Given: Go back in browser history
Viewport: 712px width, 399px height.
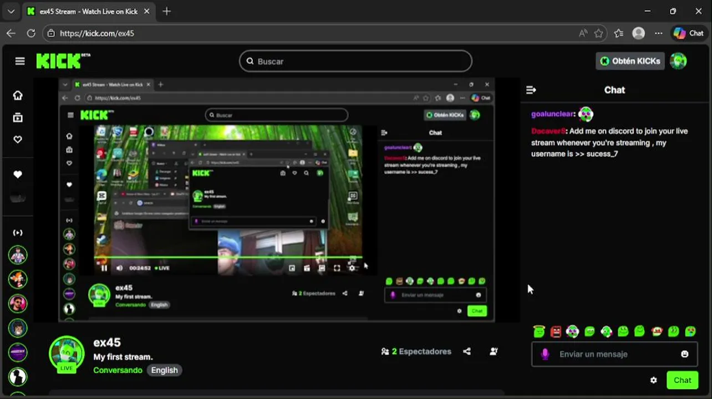Looking at the screenshot, I should [11, 33].
